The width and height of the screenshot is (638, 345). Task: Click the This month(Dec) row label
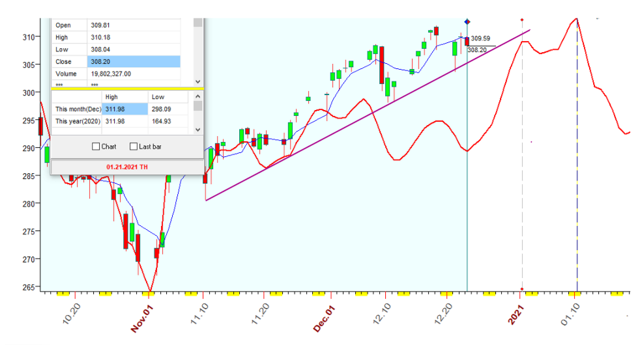[78, 109]
